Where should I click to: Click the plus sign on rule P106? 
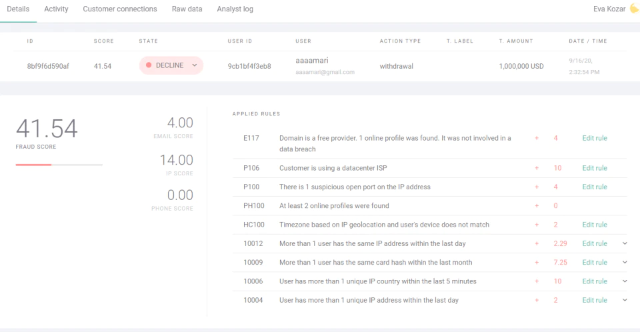click(x=537, y=168)
